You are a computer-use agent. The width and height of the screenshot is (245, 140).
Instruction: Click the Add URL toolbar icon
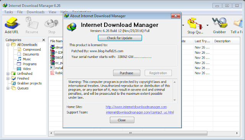click(x=12, y=23)
